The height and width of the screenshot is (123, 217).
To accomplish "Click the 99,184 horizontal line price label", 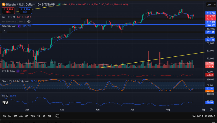I will [211, 32].
